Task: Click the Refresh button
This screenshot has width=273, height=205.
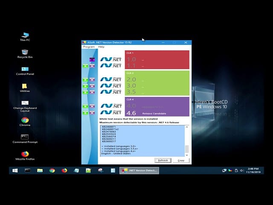Action: (x=163, y=161)
